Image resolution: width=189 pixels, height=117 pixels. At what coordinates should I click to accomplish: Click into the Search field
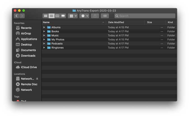click(145, 16)
